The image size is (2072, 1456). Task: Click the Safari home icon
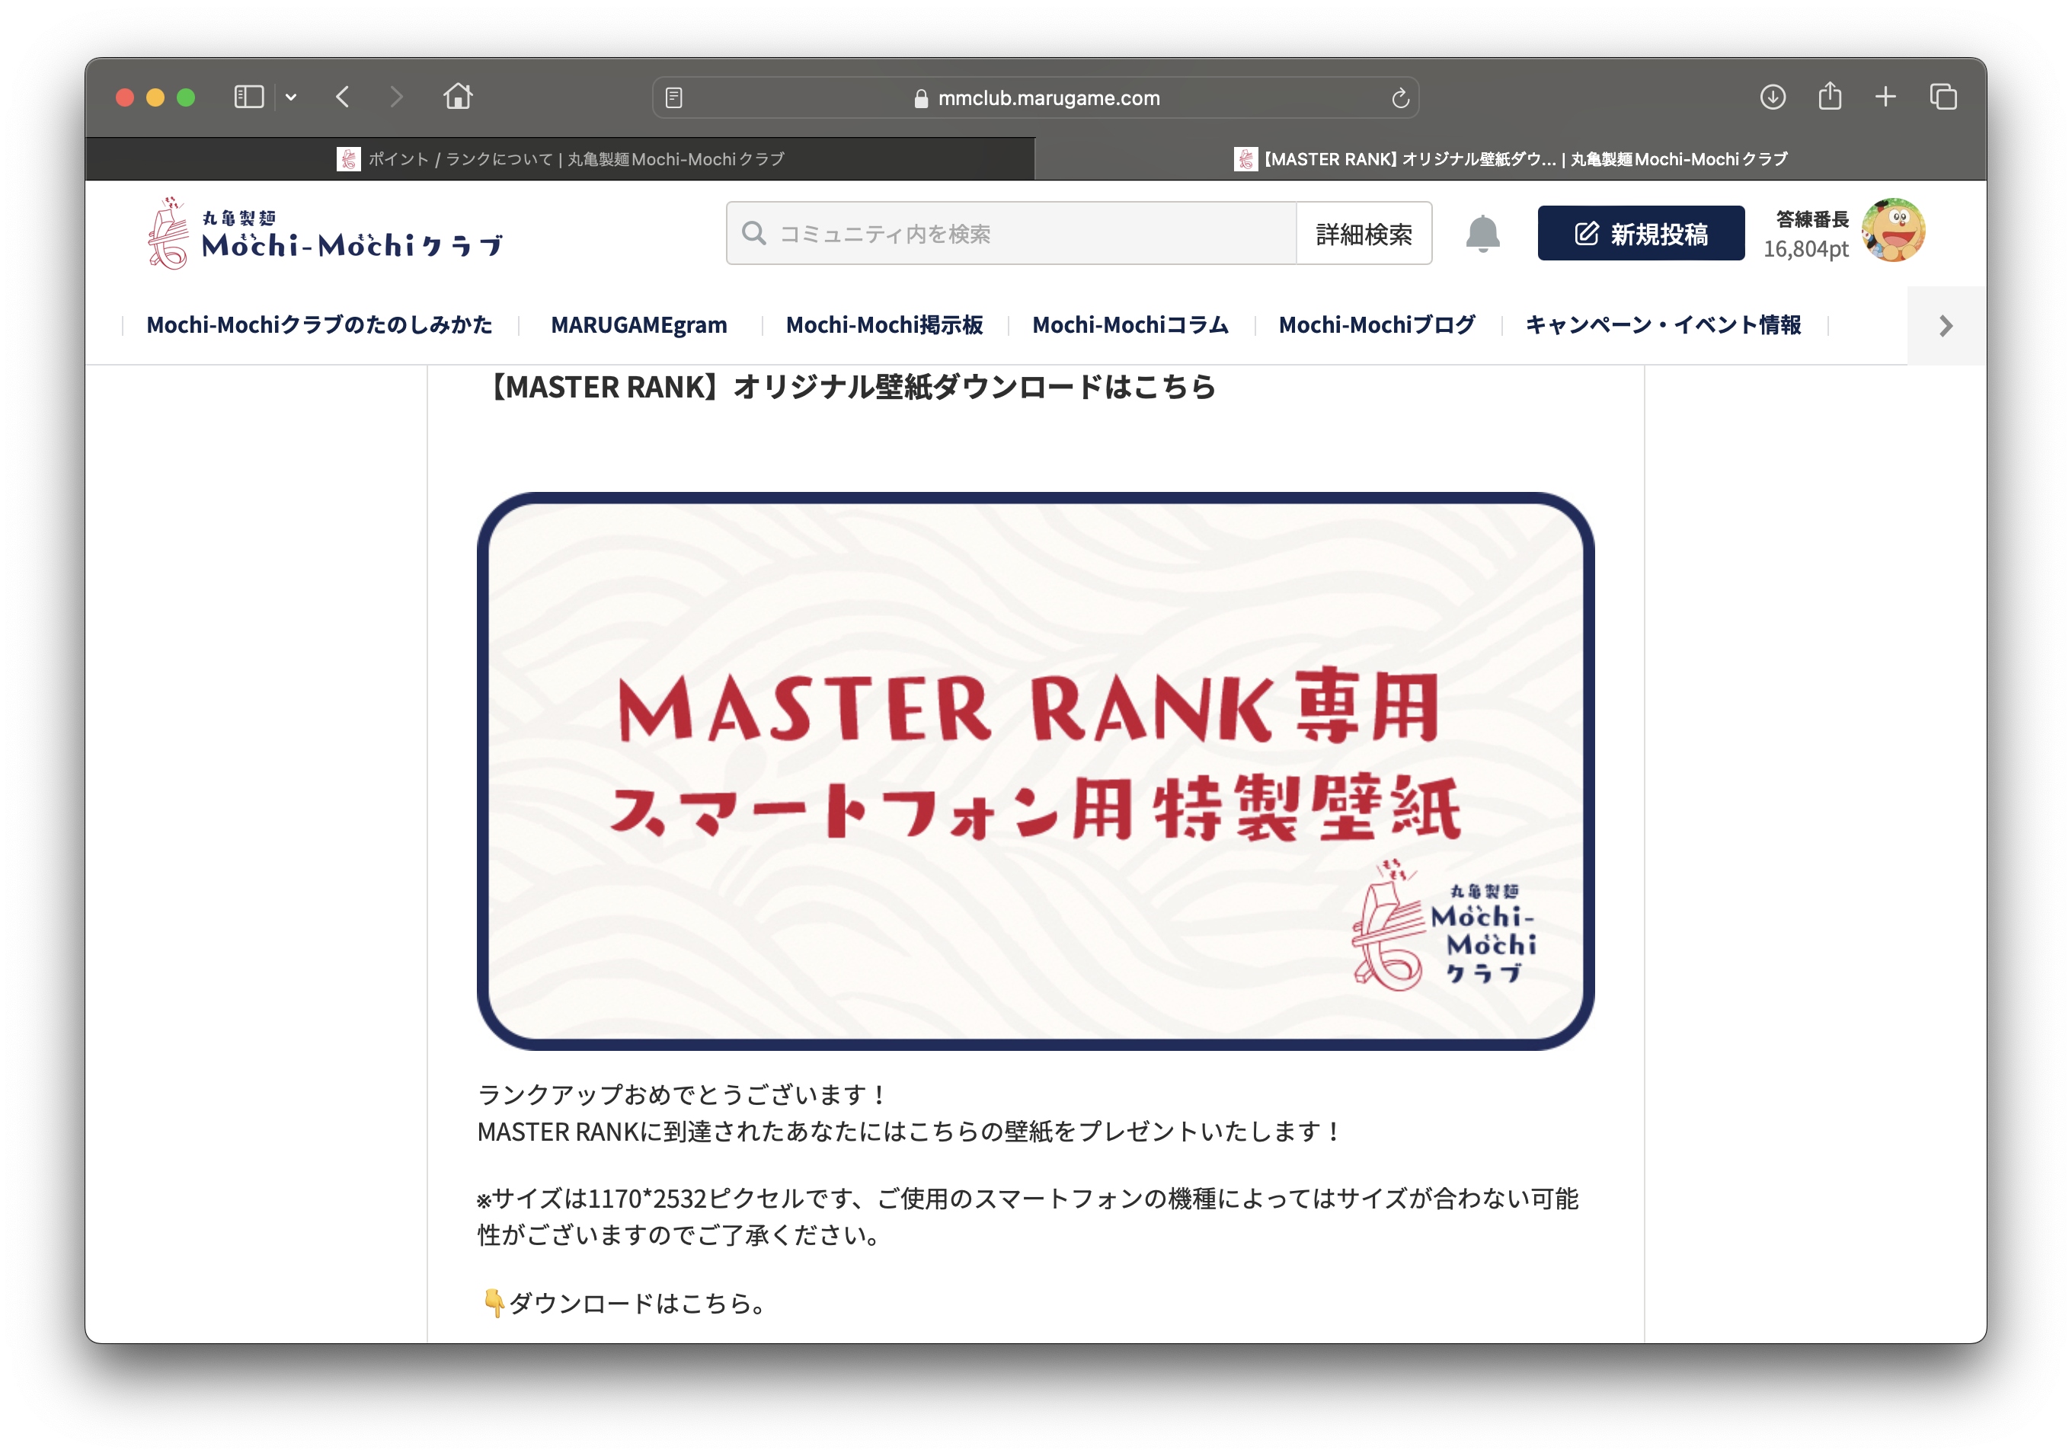click(x=458, y=97)
